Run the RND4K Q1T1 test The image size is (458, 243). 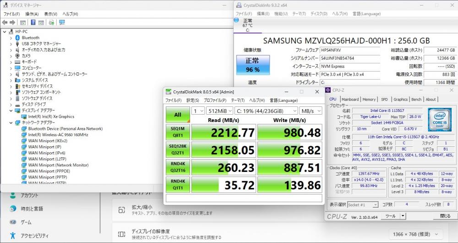pyautogui.click(x=178, y=184)
